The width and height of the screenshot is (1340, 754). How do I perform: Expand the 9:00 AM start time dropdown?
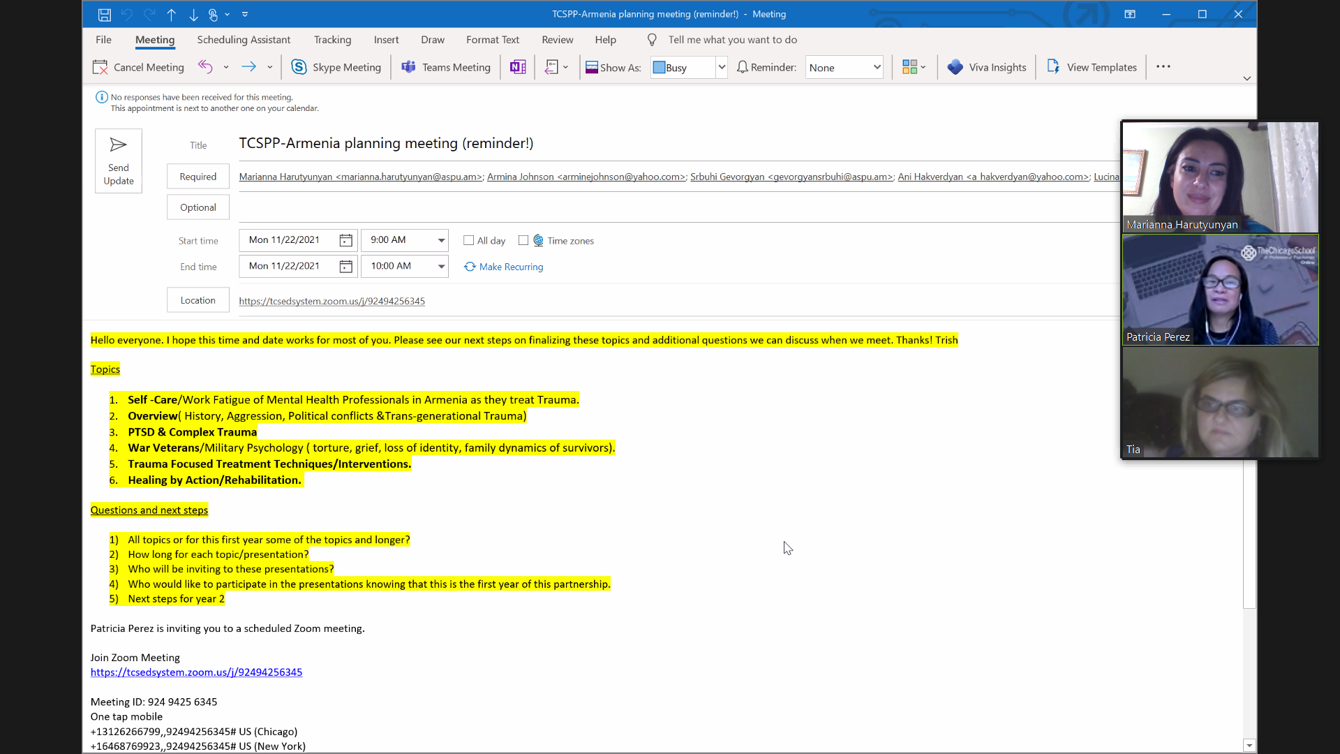coord(441,240)
